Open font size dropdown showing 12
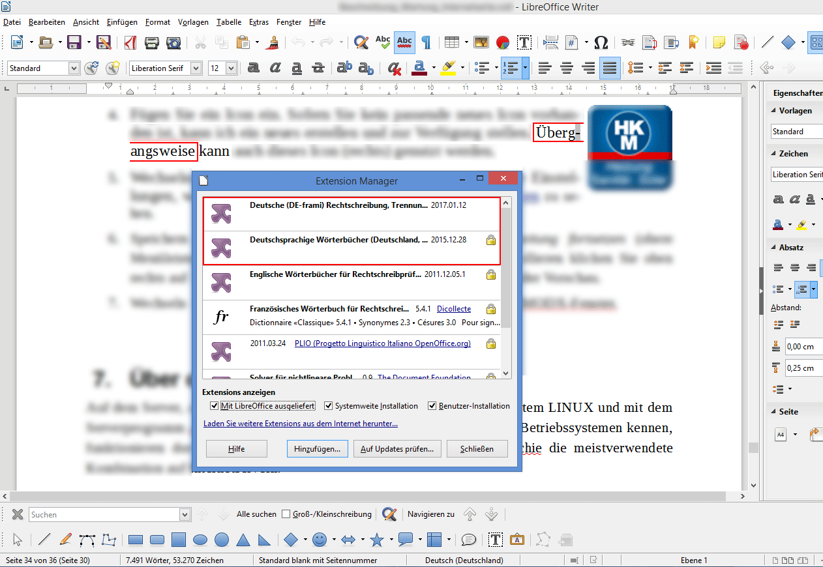 coord(231,68)
